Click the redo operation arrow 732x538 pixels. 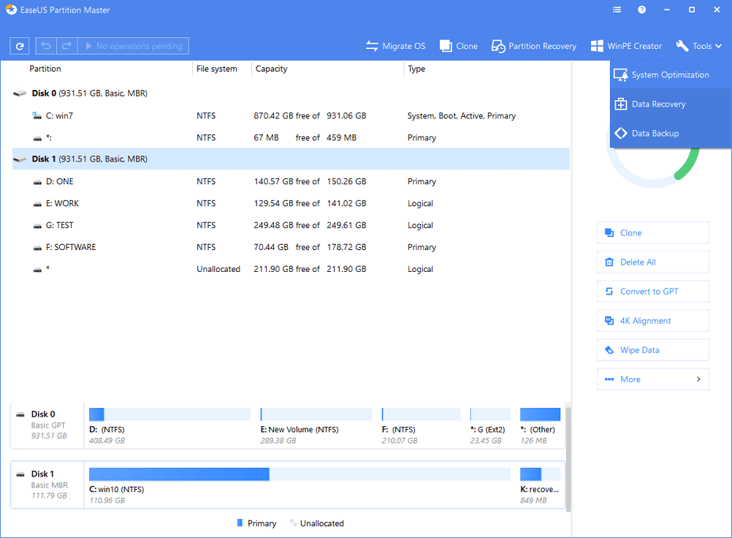tap(66, 46)
